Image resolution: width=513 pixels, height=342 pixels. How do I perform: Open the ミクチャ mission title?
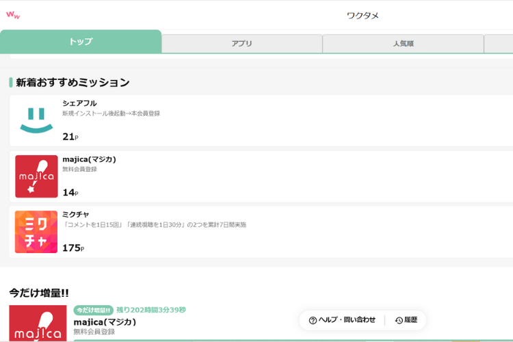point(75,215)
